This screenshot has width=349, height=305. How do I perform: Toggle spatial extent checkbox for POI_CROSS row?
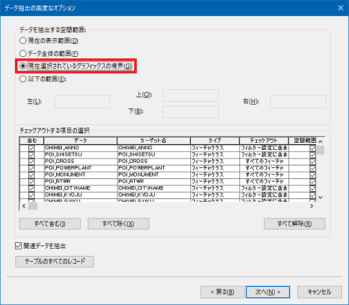pyautogui.click(x=313, y=162)
